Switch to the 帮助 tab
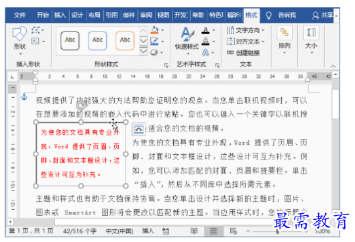355x242 pixels. coord(198,15)
